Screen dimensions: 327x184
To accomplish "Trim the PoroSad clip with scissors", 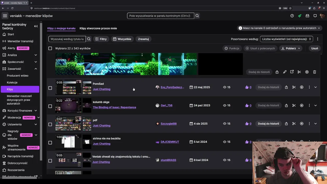I will (x=294, y=87).
